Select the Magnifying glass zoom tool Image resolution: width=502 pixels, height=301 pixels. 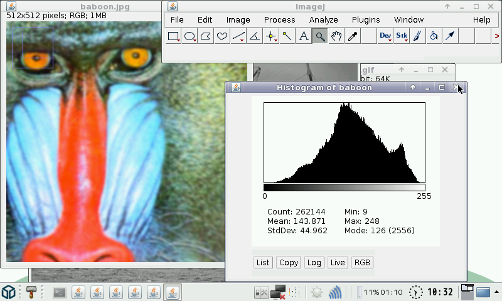(x=320, y=36)
